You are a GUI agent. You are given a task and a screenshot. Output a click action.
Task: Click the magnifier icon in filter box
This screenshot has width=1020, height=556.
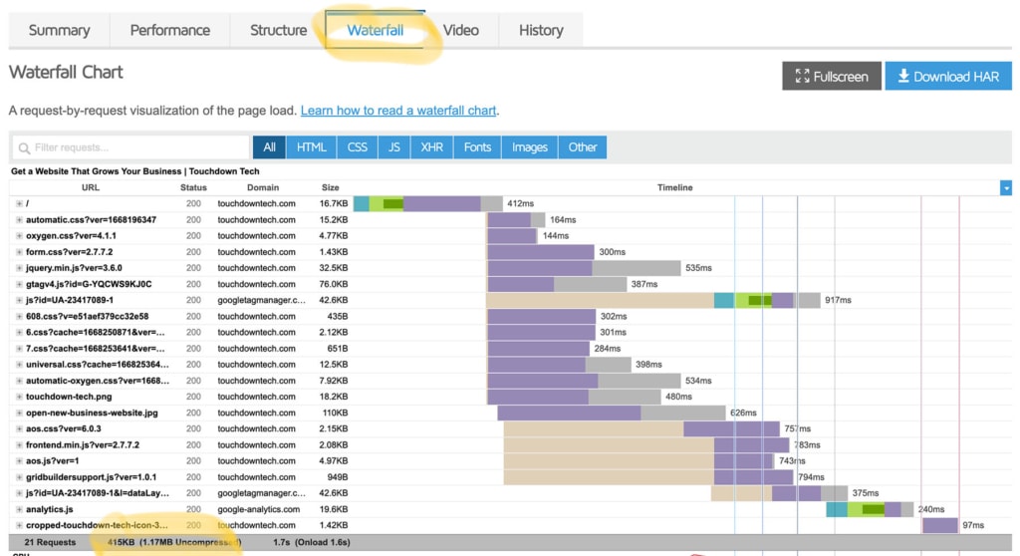click(x=23, y=147)
